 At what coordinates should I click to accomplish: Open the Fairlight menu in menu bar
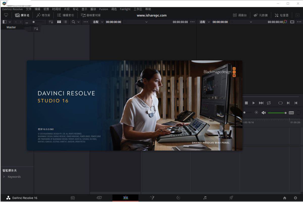click(x=125, y=9)
